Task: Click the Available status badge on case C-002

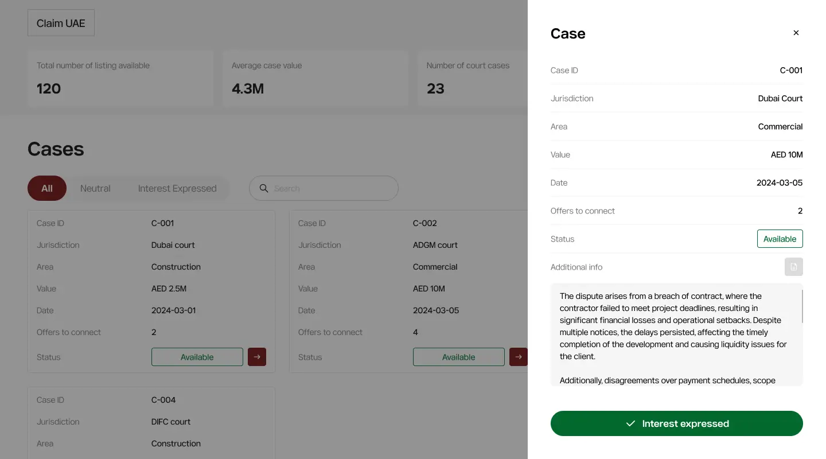Action: [x=459, y=356]
